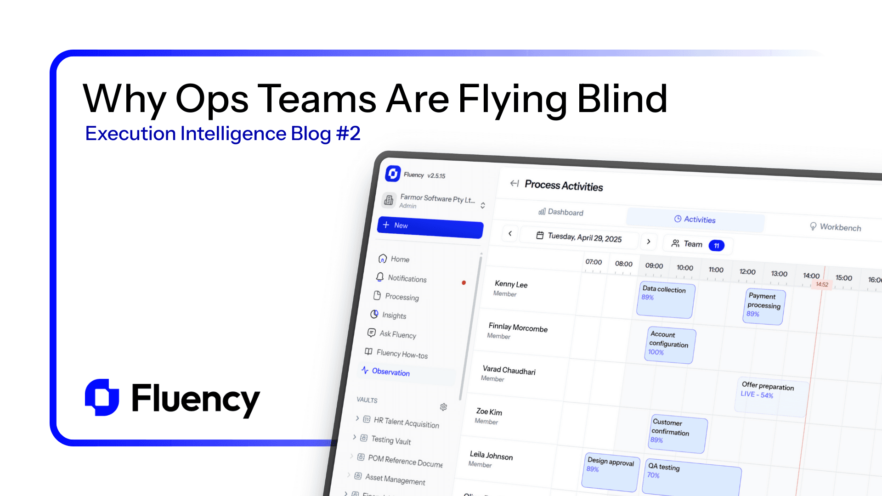Open the Team filter with 11 badge
Viewport: 882px width, 496px height.
tap(698, 244)
